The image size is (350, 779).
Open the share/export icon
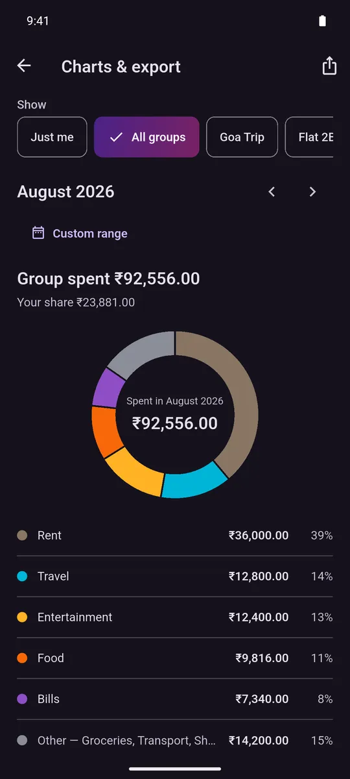pyautogui.click(x=329, y=66)
